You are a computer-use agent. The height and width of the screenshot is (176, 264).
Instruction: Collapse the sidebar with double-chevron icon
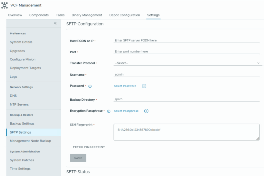coord(55,23)
